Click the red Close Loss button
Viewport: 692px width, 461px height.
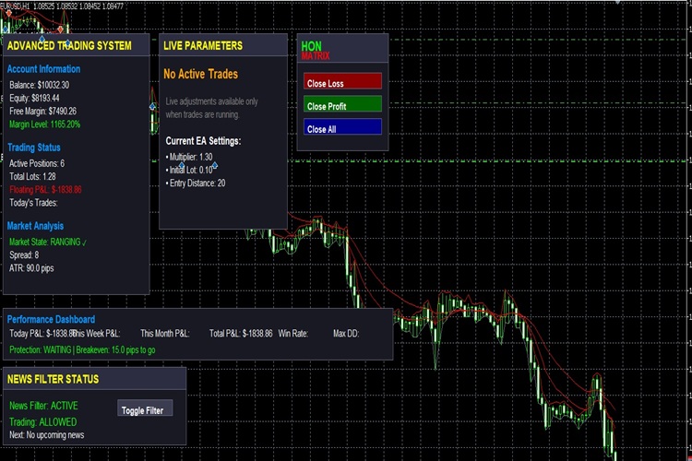pyautogui.click(x=342, y=81)
